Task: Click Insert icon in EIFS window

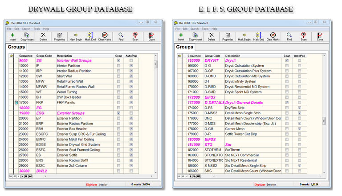Action: [181, 36]
